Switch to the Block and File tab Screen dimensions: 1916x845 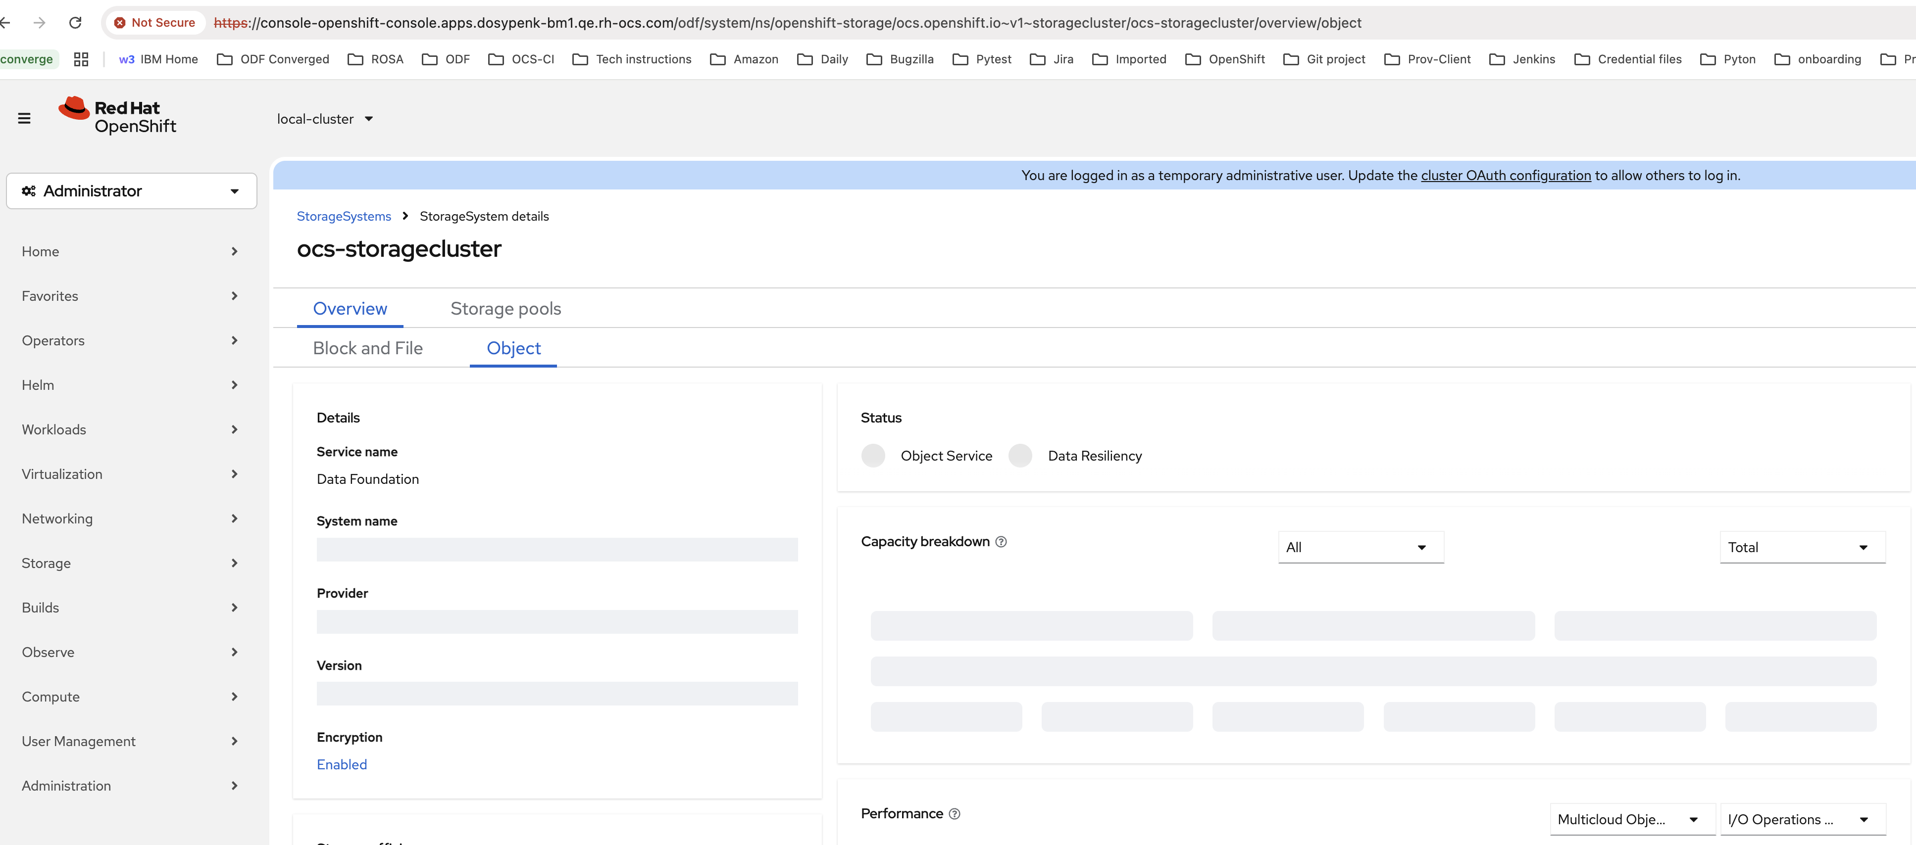click(x=367, y=349)
